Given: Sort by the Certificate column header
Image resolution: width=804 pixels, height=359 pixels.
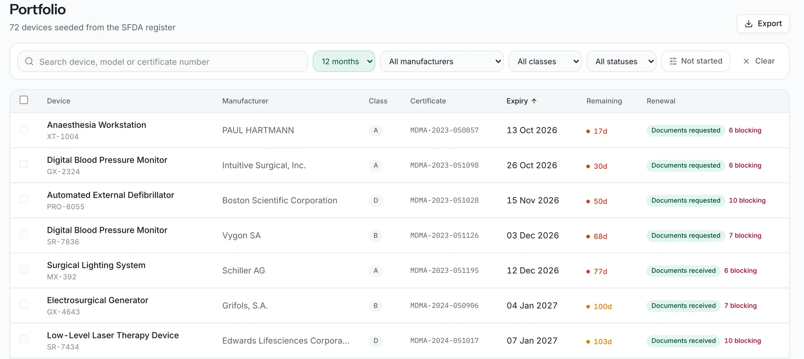Looking at the screenshot, I should point(428,101).
